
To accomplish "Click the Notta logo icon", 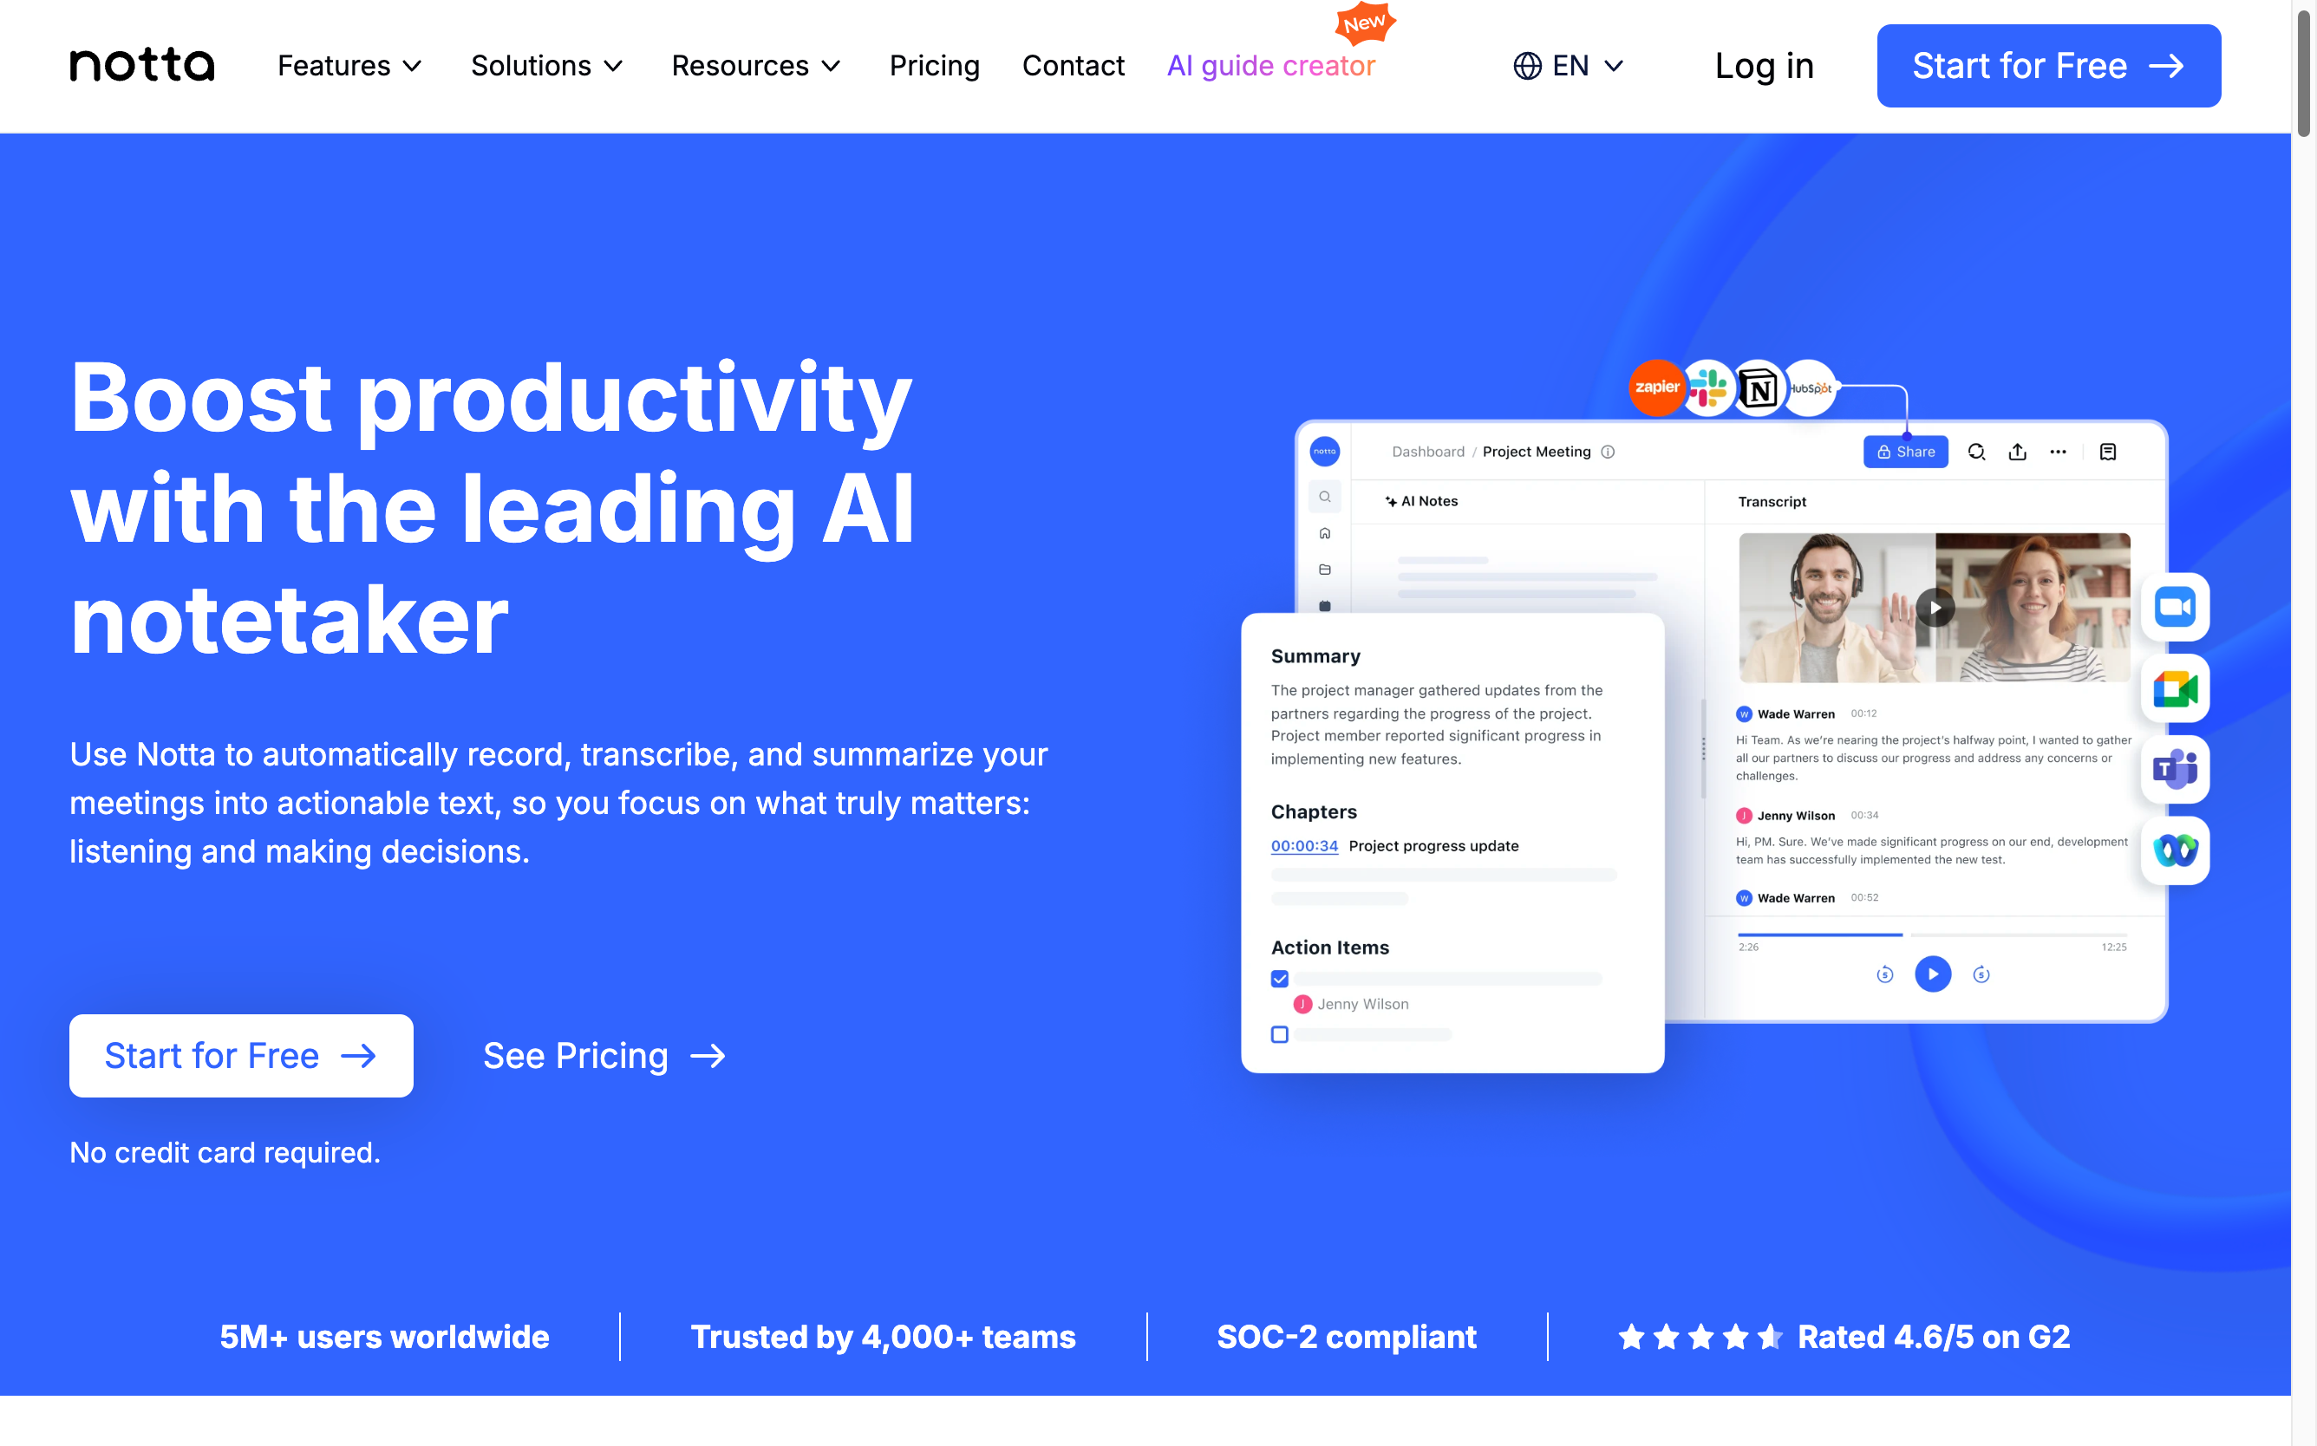I will click(141, 67).
